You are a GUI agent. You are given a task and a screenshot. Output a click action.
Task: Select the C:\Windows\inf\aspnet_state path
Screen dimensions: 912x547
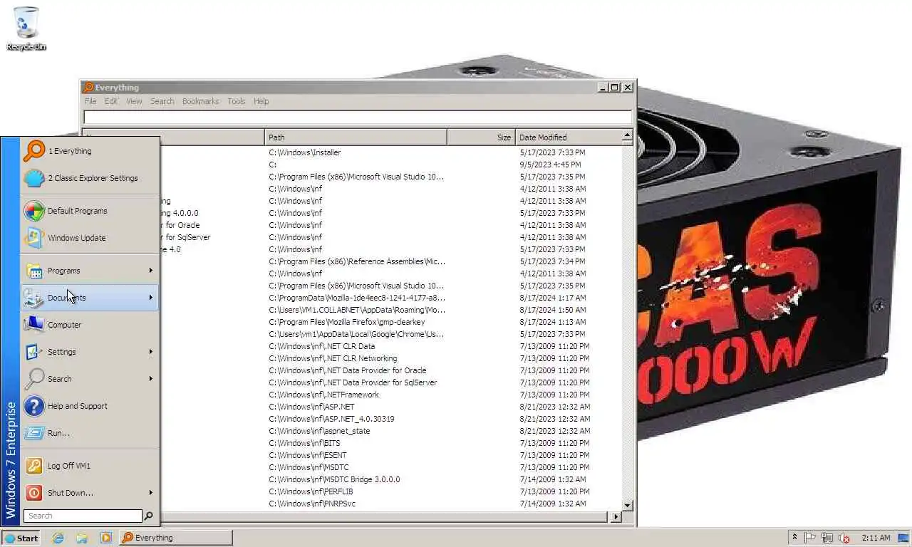tap(319, 431)
